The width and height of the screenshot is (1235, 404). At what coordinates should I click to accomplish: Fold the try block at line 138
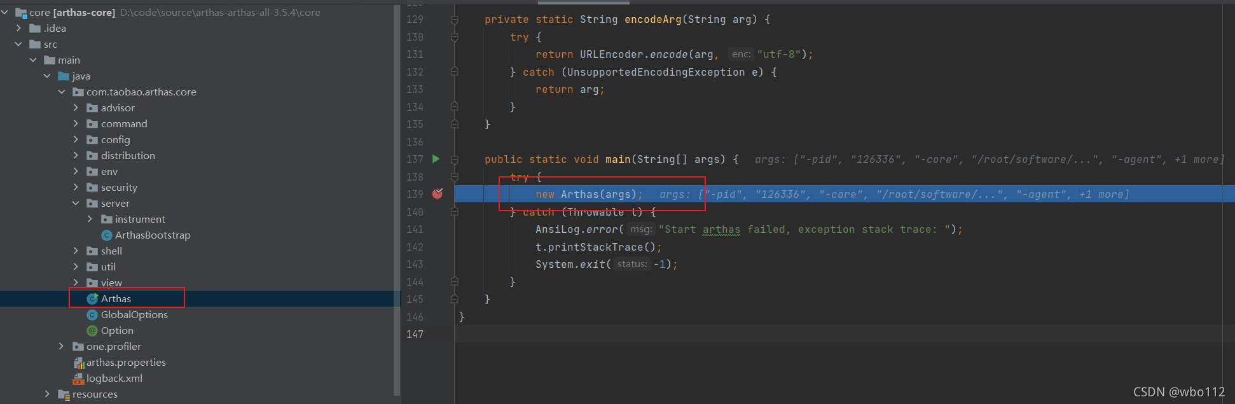(x=455, y=177)
